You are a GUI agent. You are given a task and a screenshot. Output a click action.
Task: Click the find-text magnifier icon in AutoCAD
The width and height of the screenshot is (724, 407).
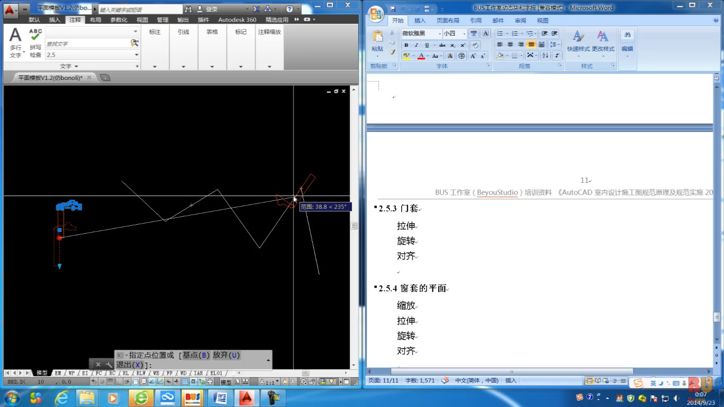coord(135,43)
